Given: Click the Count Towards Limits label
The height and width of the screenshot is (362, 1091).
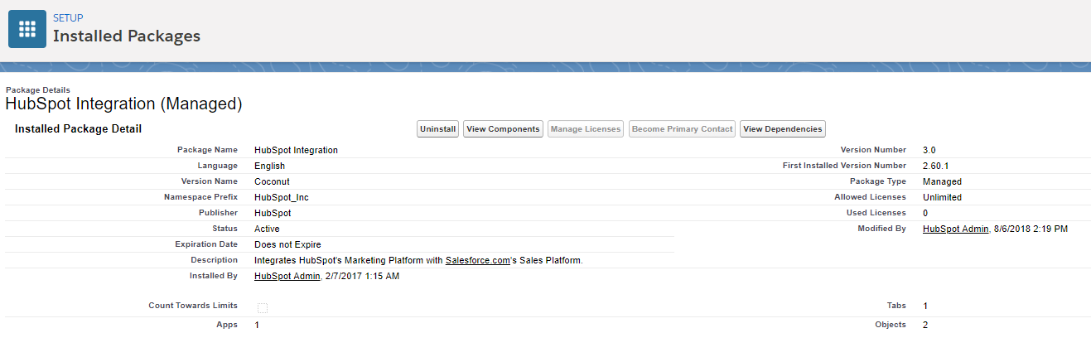Looking at the screenshot, I should (193, 306).
